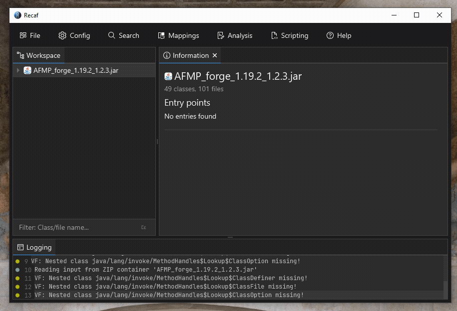Click the Recaf app icon in title bar
Viewport: 457px width, 311px height.
pos(17,15)
